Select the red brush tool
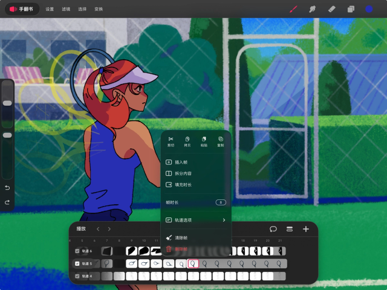The width and height of the screenshot is (387, 290). 293,10
